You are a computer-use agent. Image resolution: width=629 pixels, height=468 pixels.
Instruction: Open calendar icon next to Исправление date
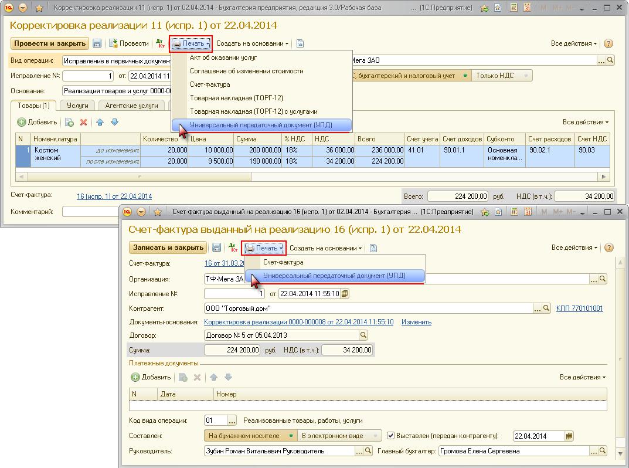[344, 294]
